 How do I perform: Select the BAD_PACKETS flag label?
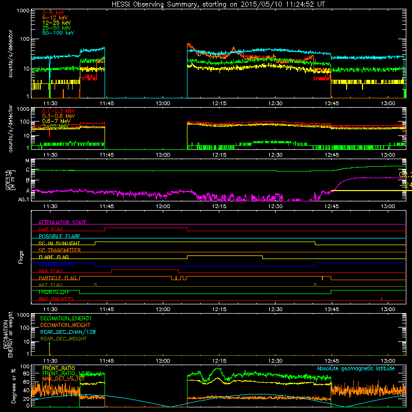point(56,299)
